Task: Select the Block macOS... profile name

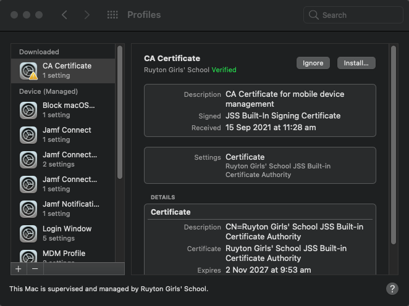Action: (69, 105)
